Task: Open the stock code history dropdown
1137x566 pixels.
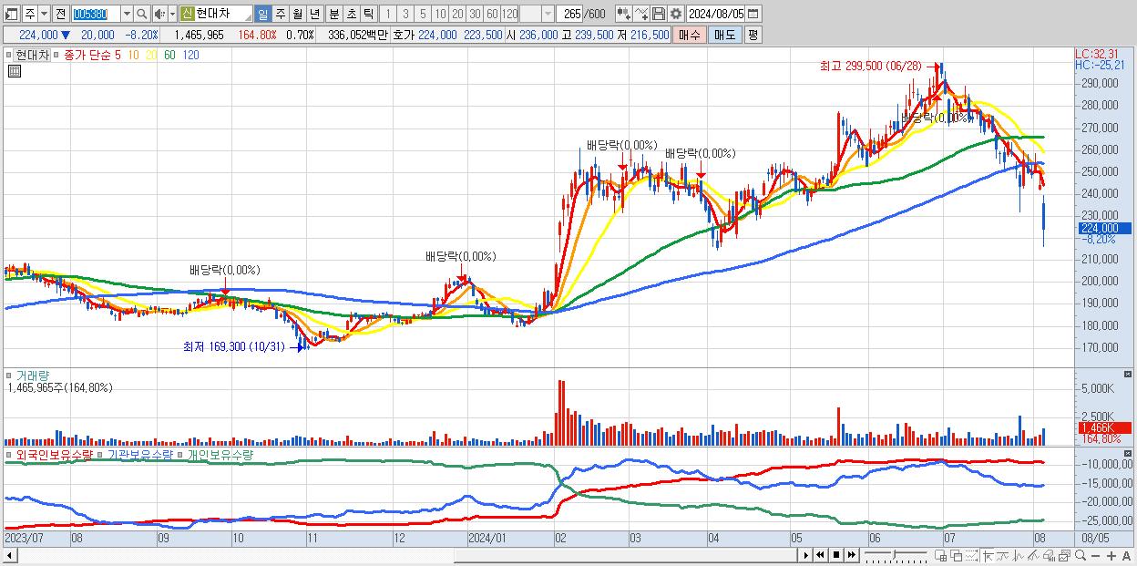Action: (x=127, y=15)
